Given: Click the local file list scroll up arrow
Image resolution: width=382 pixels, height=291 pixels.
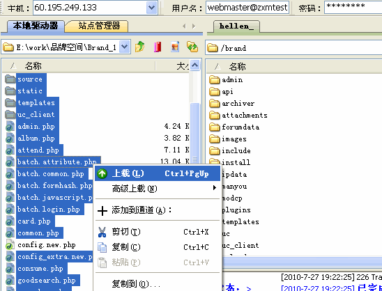Looking at the screenshot, I should point(195,65).
